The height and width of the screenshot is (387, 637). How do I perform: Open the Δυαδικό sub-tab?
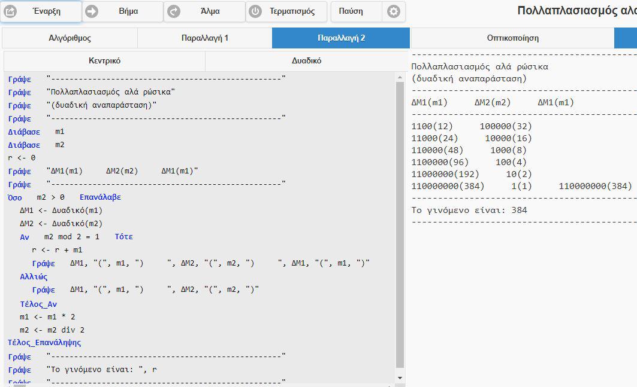point(306,61)
